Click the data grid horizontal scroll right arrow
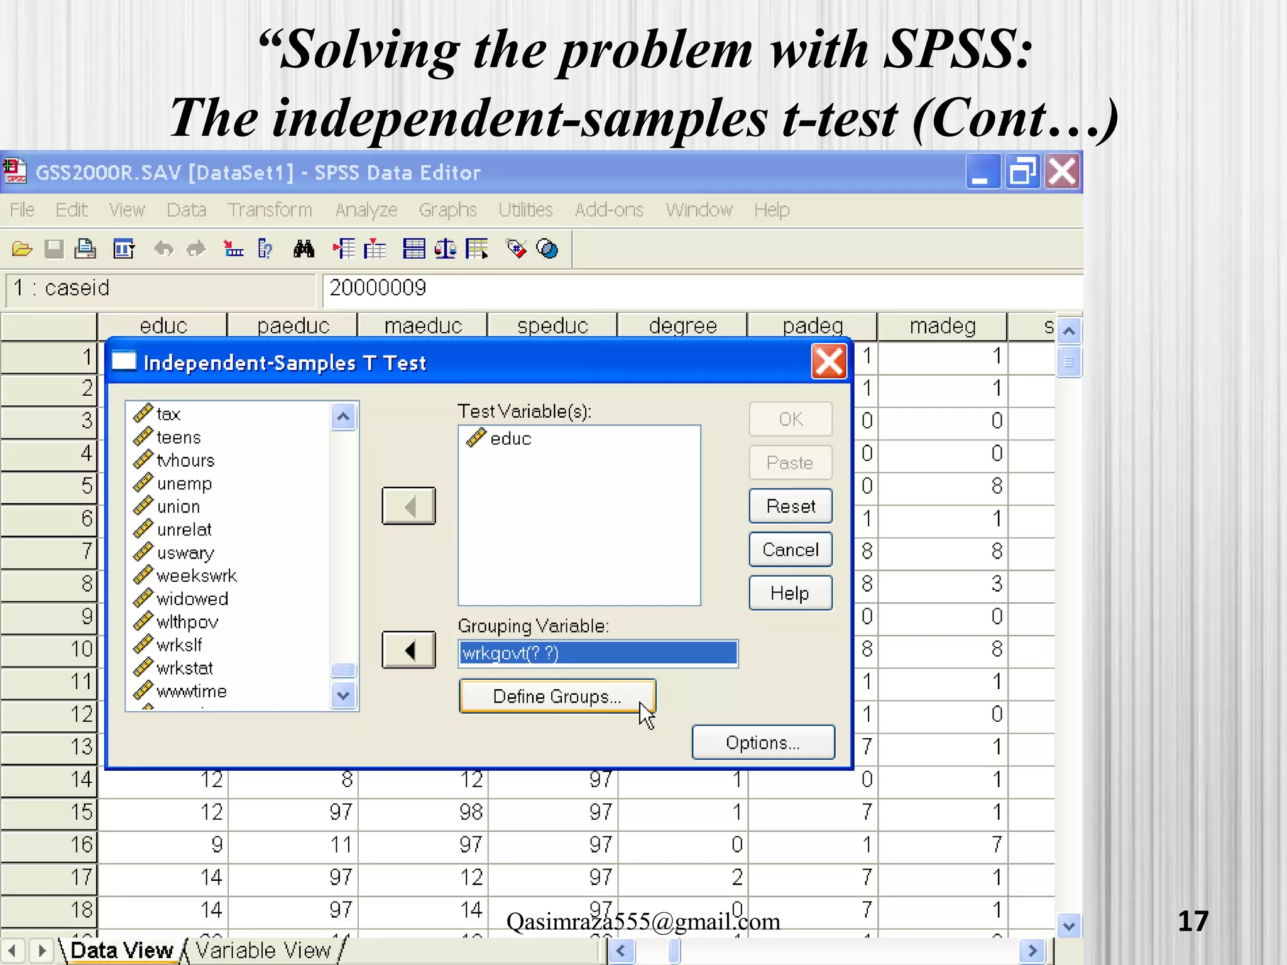 (x=1032, y=951)
